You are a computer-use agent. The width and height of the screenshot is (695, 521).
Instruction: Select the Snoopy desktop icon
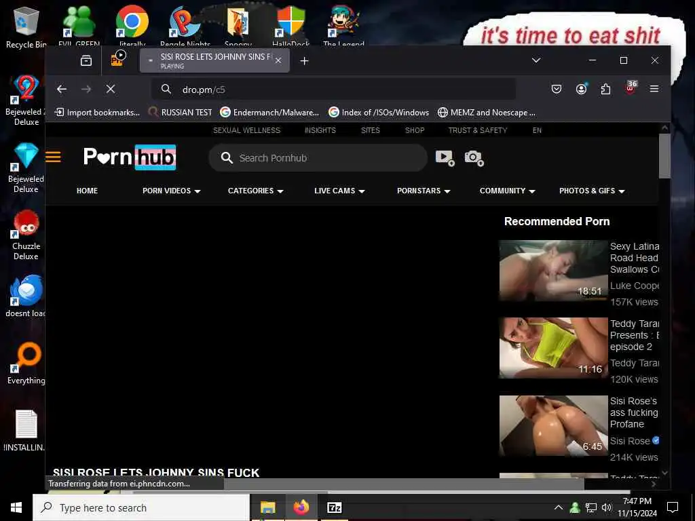pyautogui.click(x=238, y=27)
